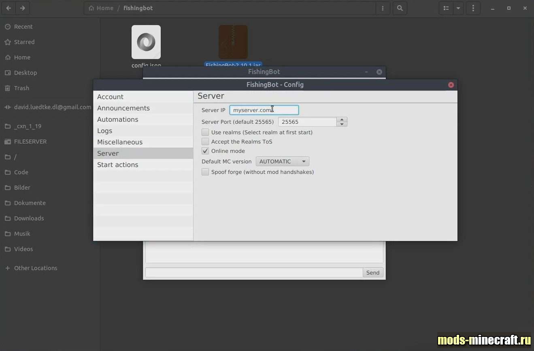The width and height of the screenshot is (534, 351).
Task: Open the three-dot path options menu
Action: click(x=383, y=8)
